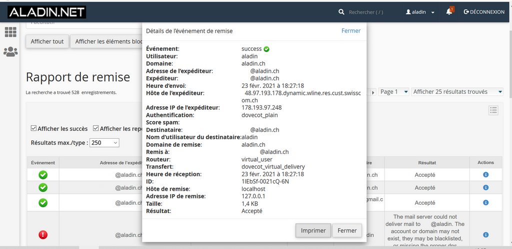Open the Page 1 dropdown
Image resolution: width=512 pixels, height=249 pixels.
click(x=393, y=92)
